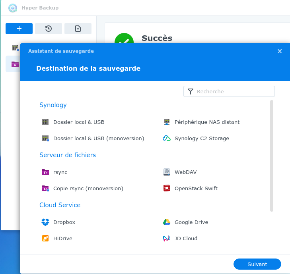Viewport: 290px width, 274px height.
Task: Click the Suivant button
Action: [257, 264]
